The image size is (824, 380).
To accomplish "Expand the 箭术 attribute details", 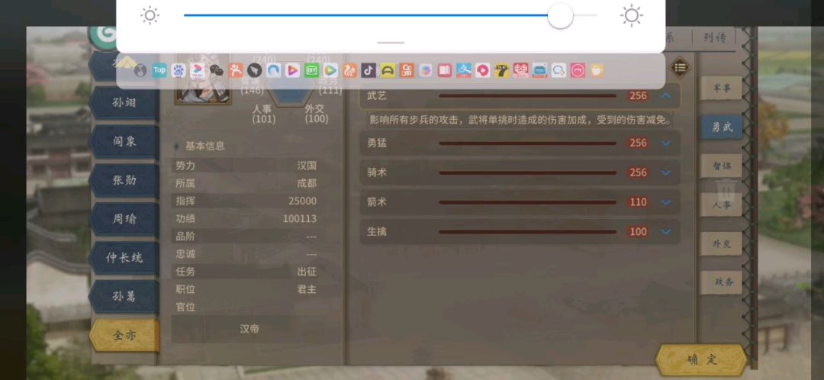I will point(666,201).
